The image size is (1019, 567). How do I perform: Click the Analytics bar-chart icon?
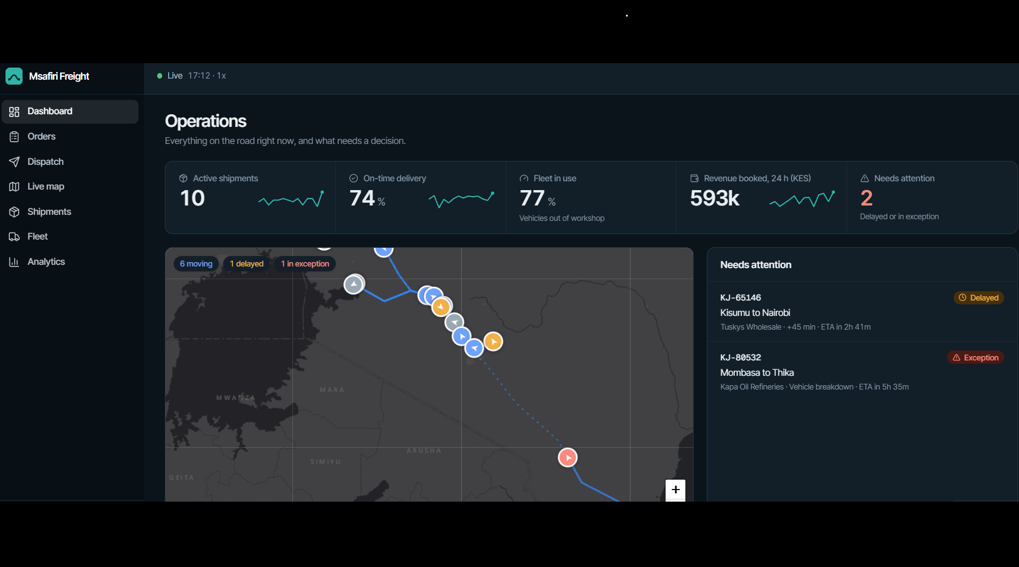[14, 262]
